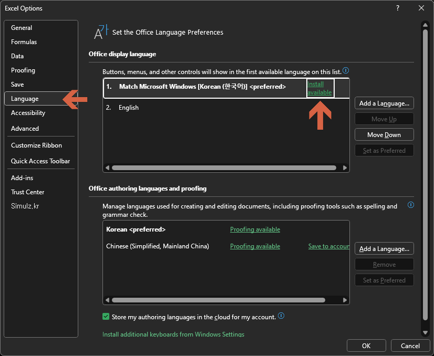Click Install available link for Korean
The height and width of the screenshot is (356, 434).
click(319, 88)
